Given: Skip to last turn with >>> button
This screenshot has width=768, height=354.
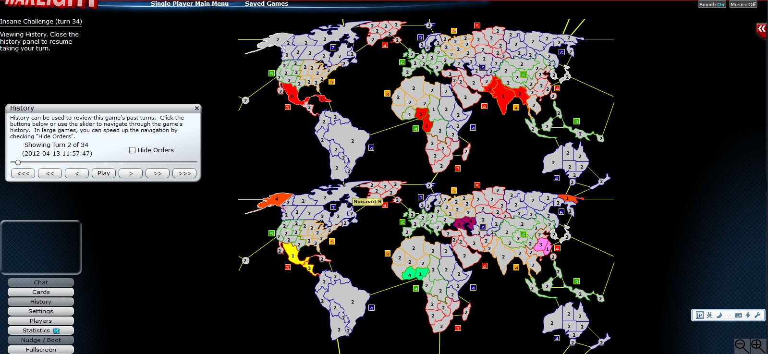Looking at the screenshot, I should point(184,173).
